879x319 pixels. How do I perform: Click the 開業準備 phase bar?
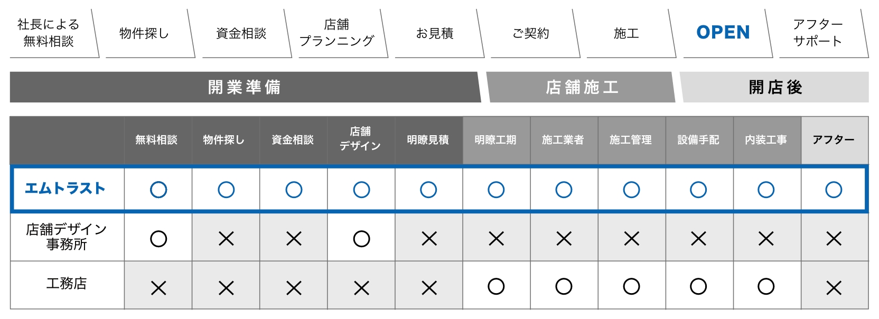245,87
